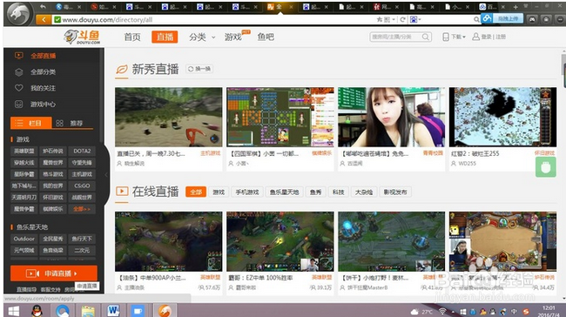This screenshot has height=317, width=566.
Task: Open Word from the taskbar
Action: (x=113, y=311)
